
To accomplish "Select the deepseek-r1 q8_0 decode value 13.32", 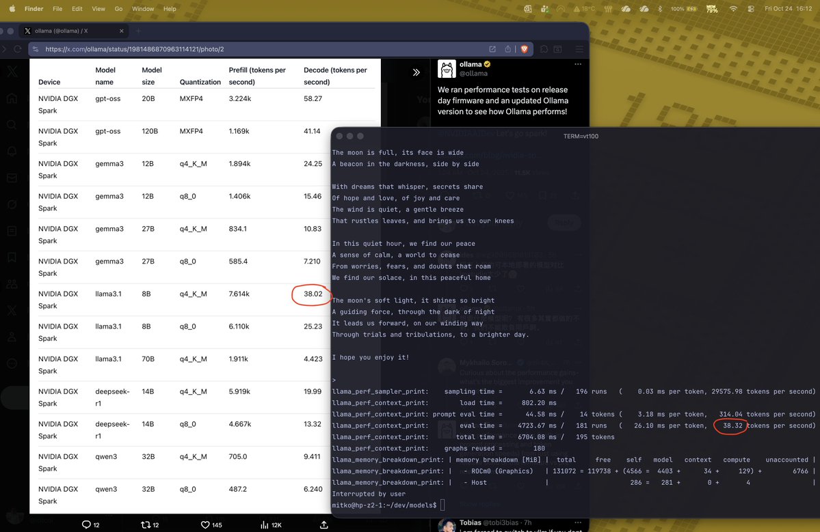I will pyautogui.click(x=313, y=424).
